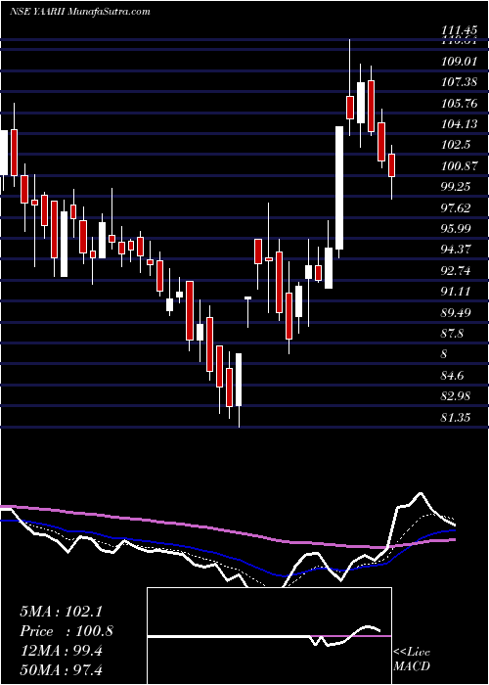Select the 89.49 price level
This screenshot has height=685, width=489.
(x=457, y=313)
